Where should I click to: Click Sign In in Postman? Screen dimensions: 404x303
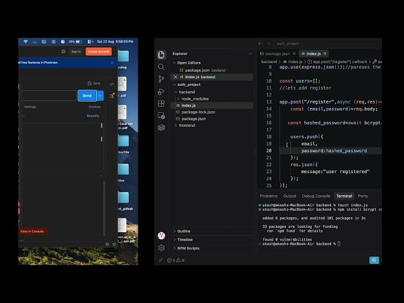(x=76, y=52)
